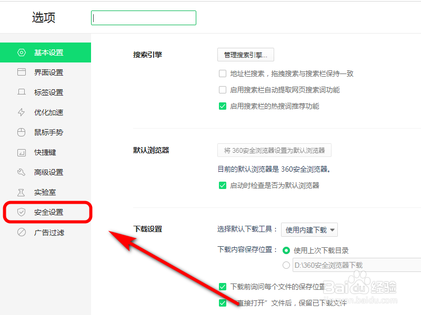Toggle 启动时检查是否为默认浏览器 checkbox
The width and height of the screenshot is (421, 315).
point(223,185)
